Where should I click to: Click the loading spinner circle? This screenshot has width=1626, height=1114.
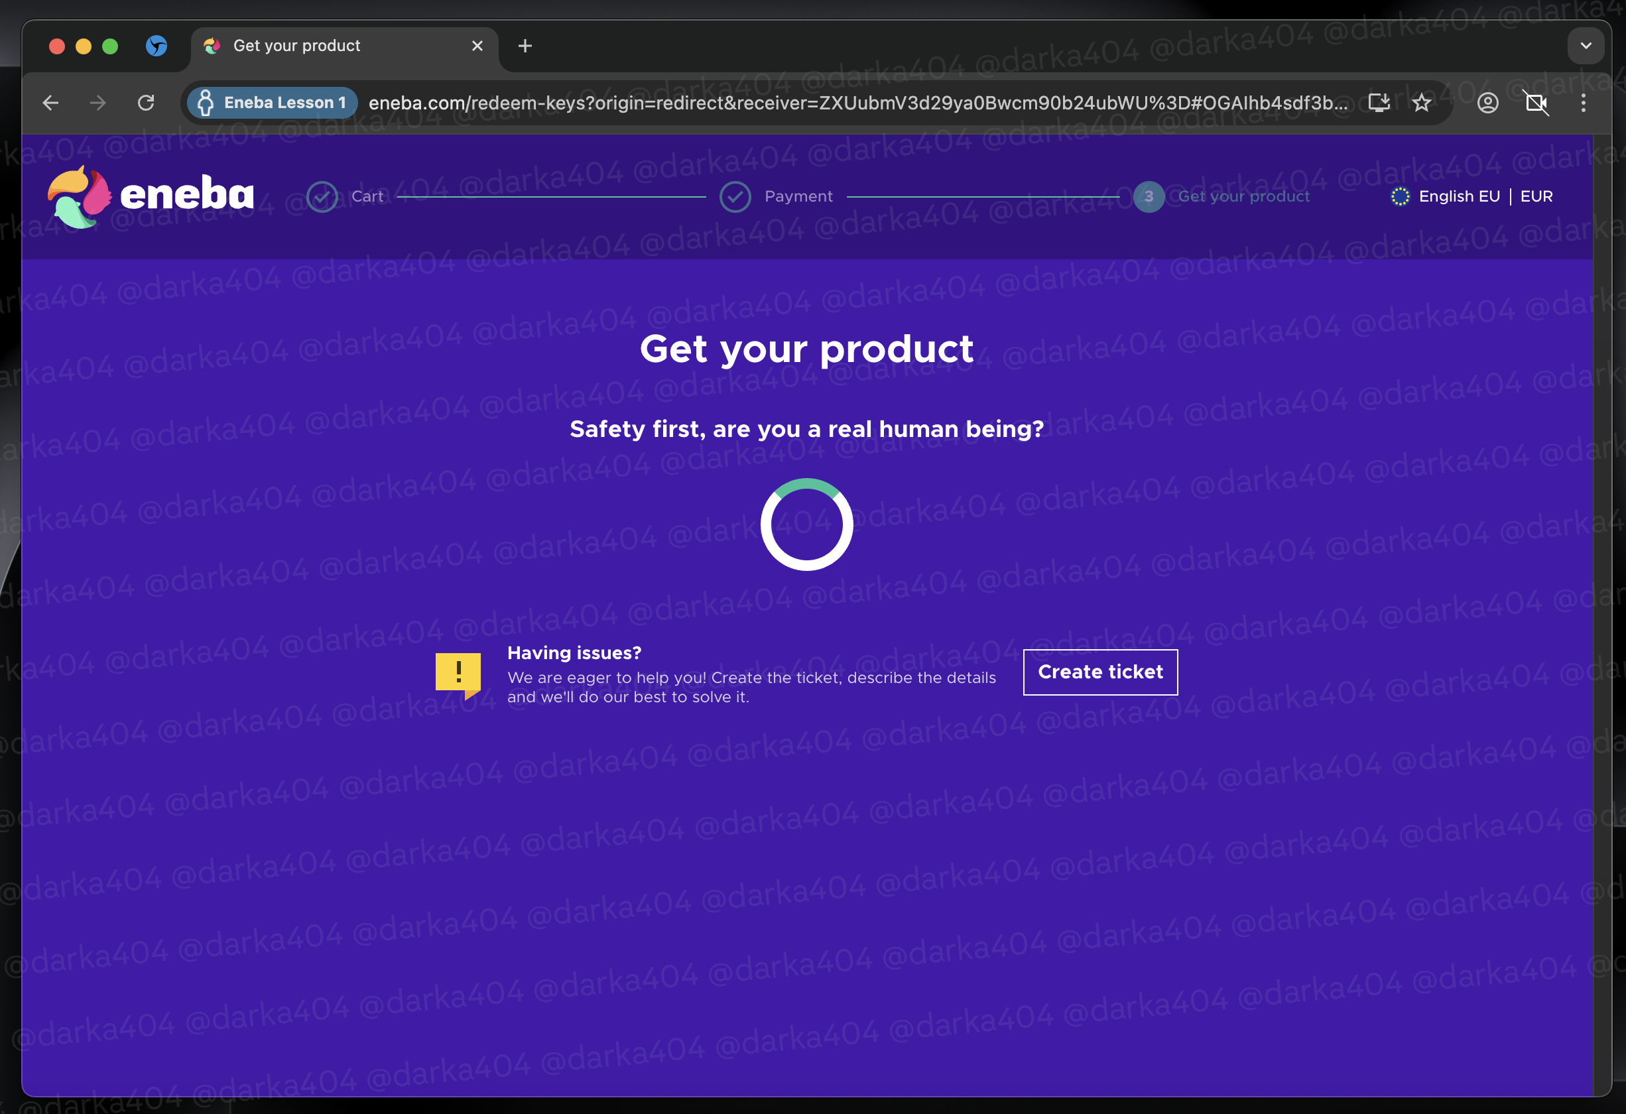[x=806, y=524]
